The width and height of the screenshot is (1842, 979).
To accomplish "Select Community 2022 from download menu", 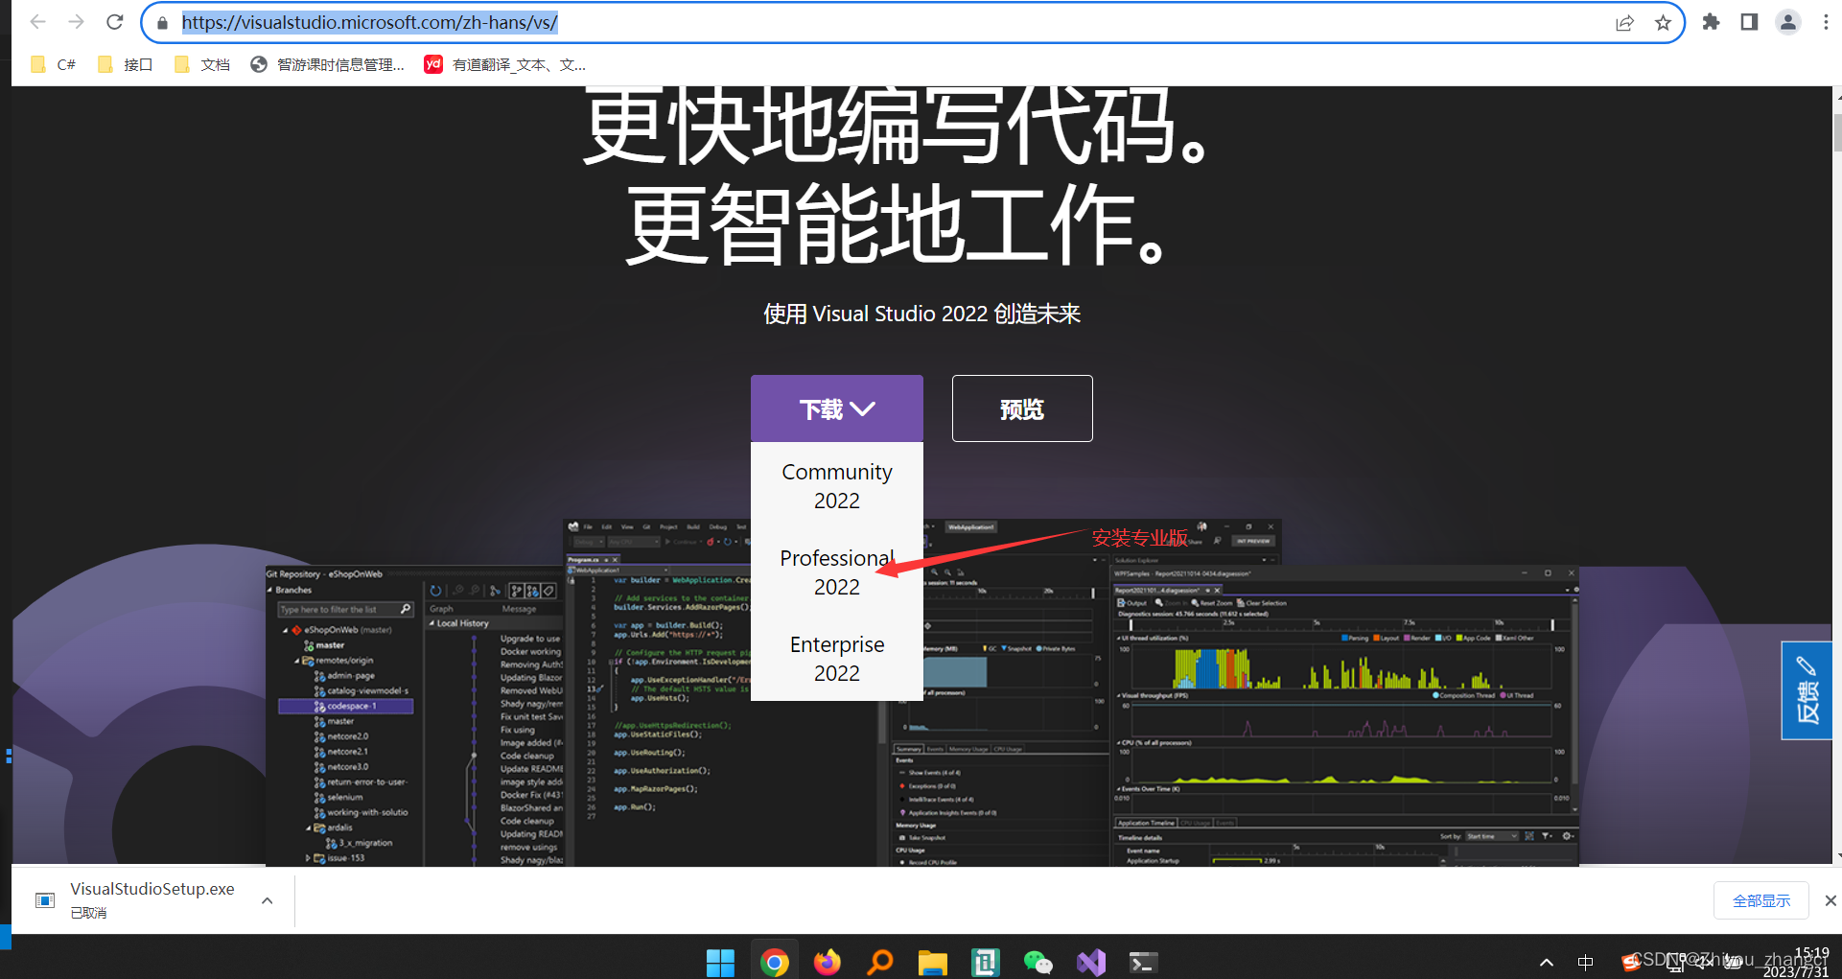I will (x=836, y=485).
